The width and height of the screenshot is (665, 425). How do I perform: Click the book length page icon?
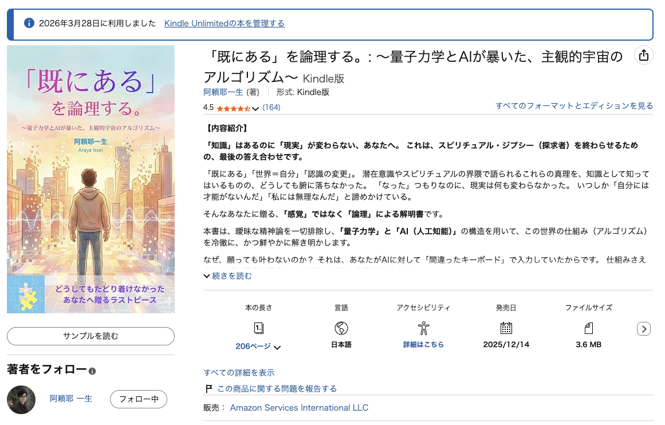coord(258,328)
